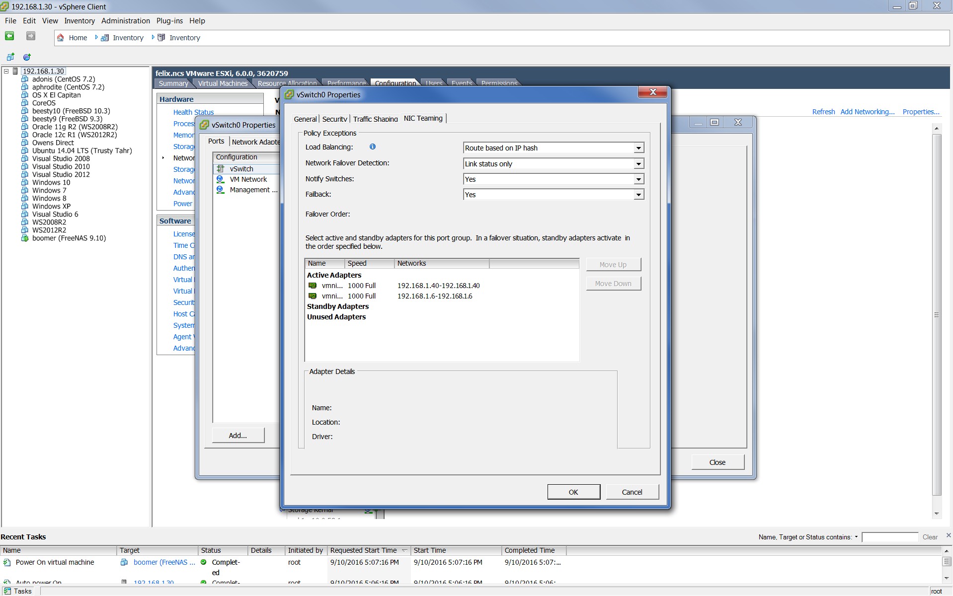Open the recent tasks filter dropdown arrow
The image size is (953, 596).
[x=856, y=537]
